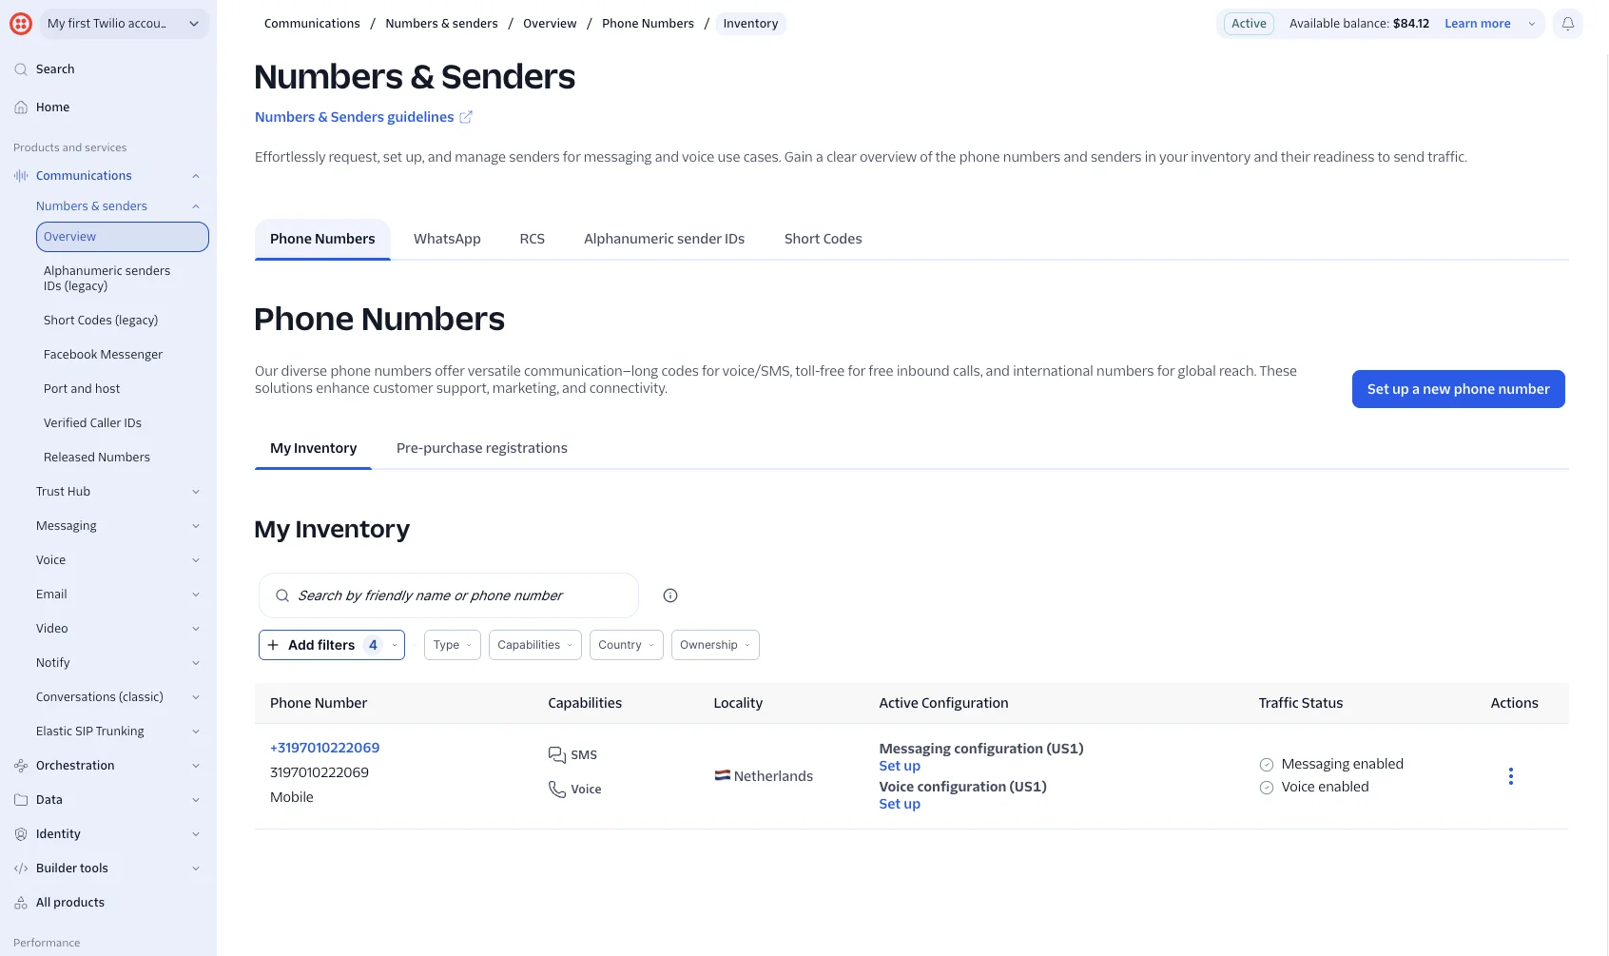Switch to the WhatsApp tab

[447, 239]
